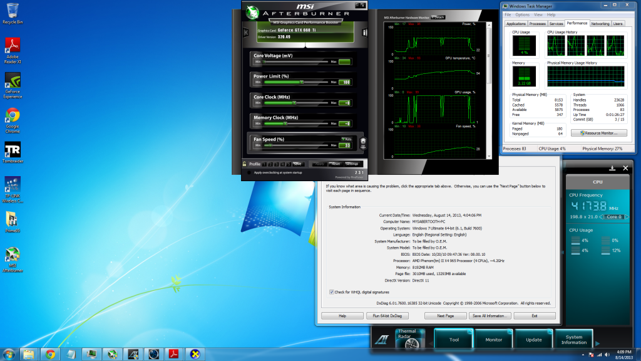Click Chrome icon in the taskbar
Image resolution: width=641 pixels, height=361 pixels.
(x=50, y=354)
